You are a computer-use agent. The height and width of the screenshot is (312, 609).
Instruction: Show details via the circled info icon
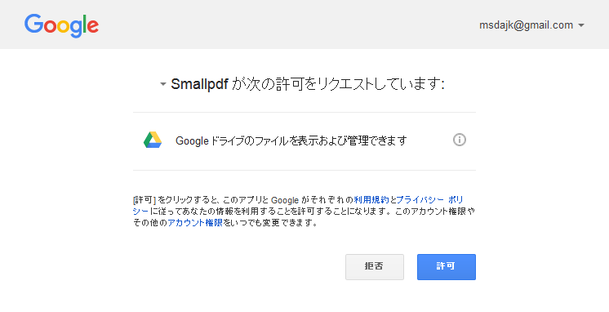click(459, 140)
